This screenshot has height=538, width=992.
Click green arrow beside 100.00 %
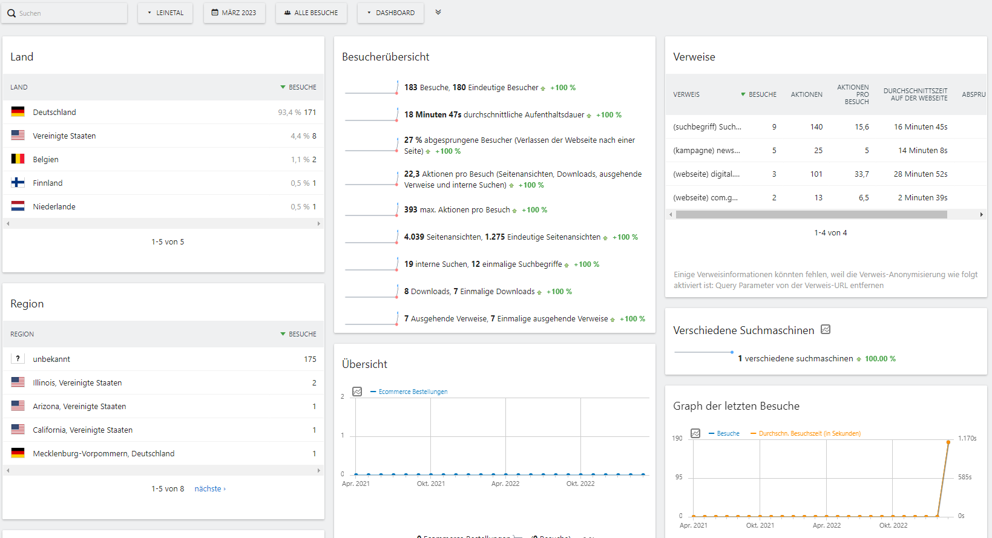tap(859, 359)
